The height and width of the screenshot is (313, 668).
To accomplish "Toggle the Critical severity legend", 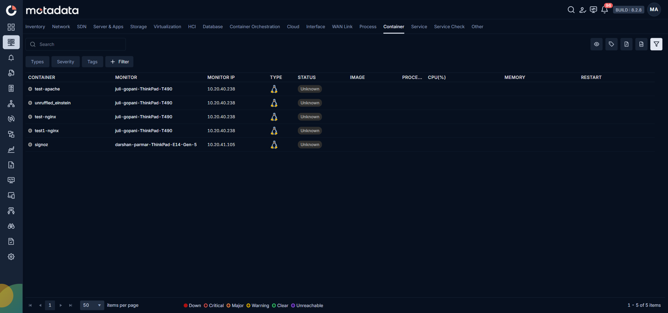I will pos(214,306).
